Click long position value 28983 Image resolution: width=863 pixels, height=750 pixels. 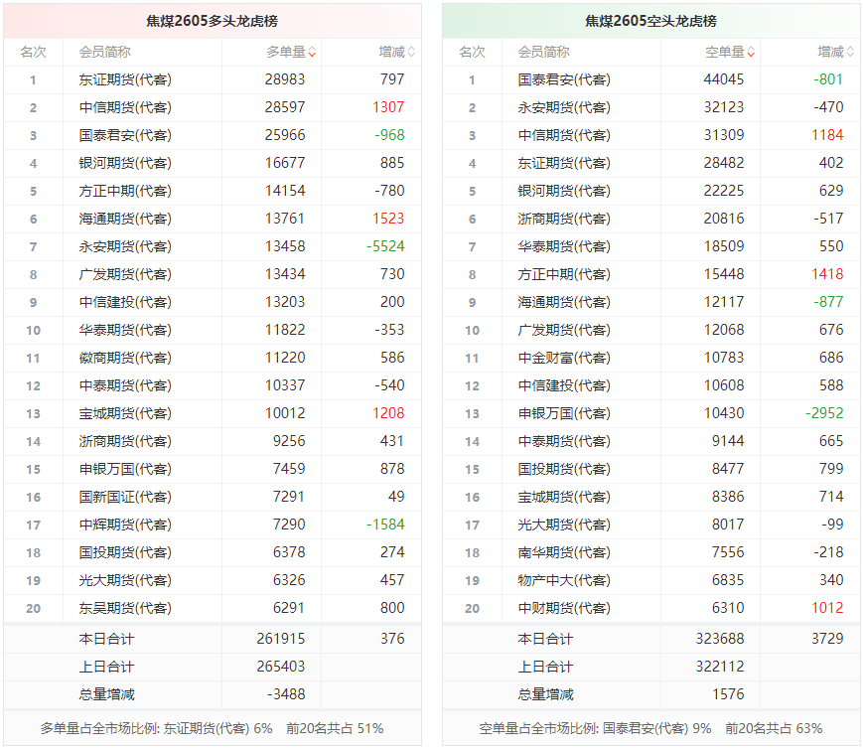click(x=285, y=79)
